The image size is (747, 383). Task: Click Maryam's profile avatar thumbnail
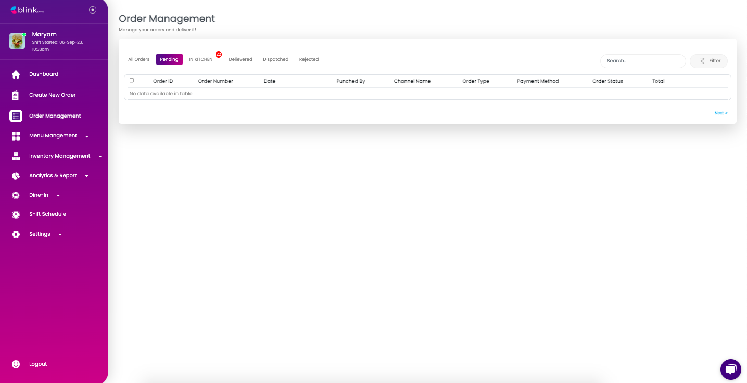[x=17, y=41]
